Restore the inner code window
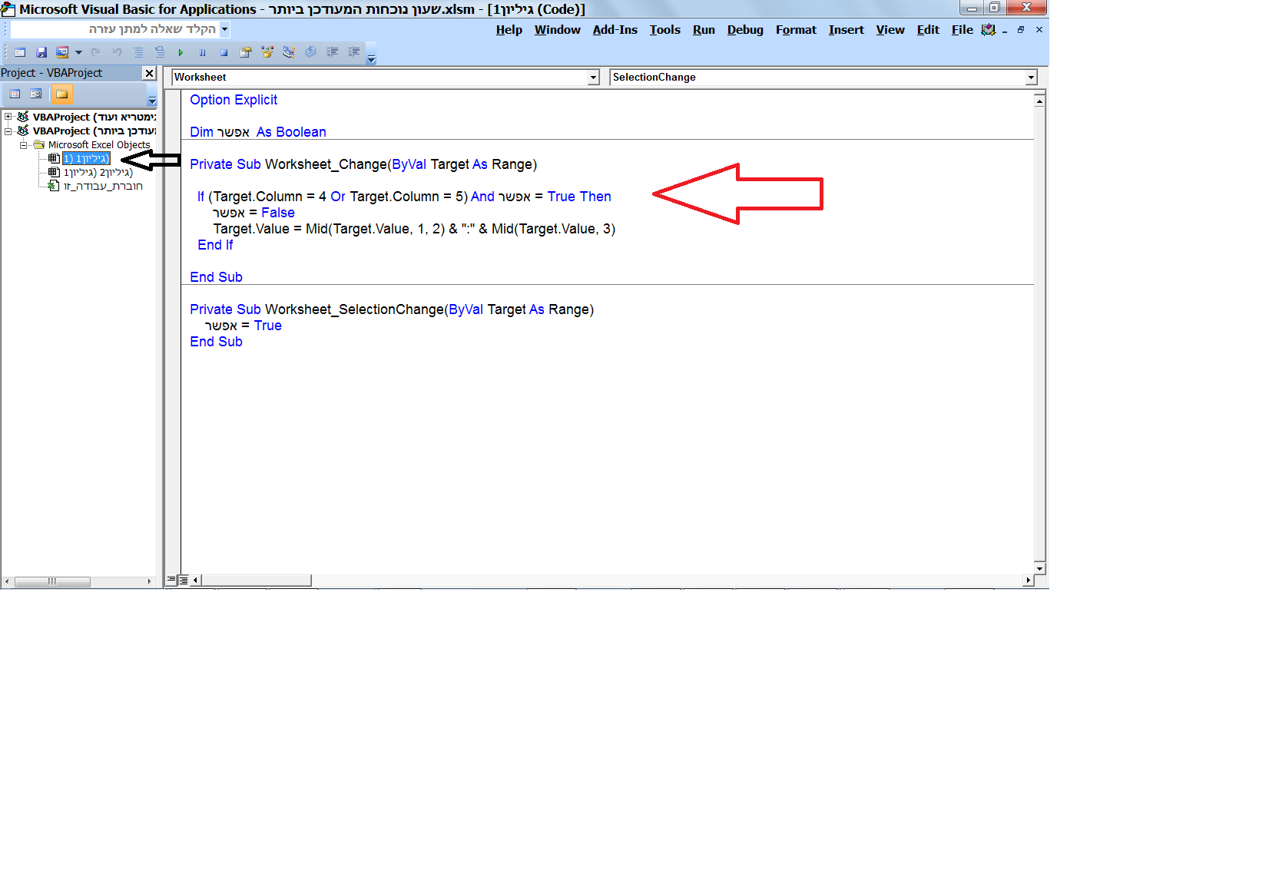Image resolution: width=1269 pixels, height=880 pixels. click(1021, 30)
